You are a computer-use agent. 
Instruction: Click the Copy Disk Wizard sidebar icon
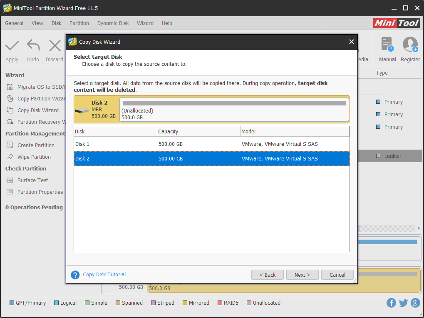(10, 110)
